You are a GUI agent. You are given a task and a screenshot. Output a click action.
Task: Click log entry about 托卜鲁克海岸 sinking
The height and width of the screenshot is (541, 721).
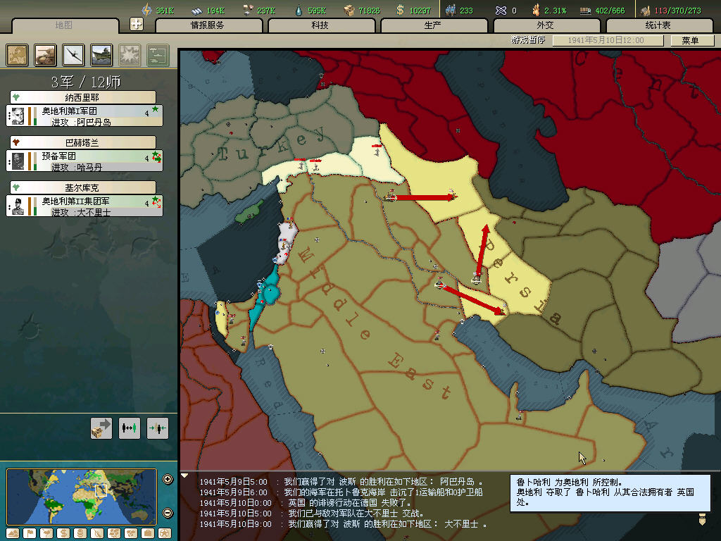(341, 492)
